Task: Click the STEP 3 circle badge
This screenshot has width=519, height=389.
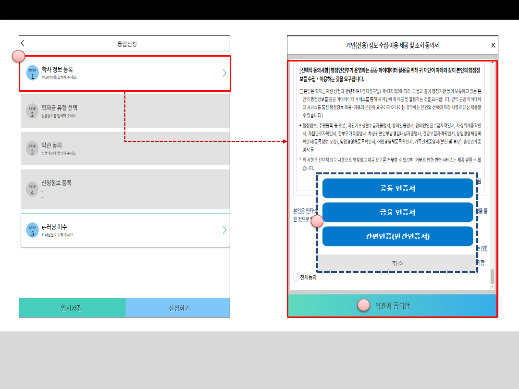Action: coord(32,148)
